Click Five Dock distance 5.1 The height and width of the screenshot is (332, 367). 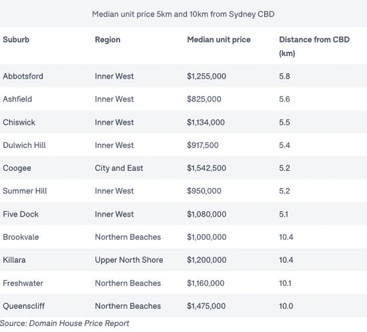[284, 214]
